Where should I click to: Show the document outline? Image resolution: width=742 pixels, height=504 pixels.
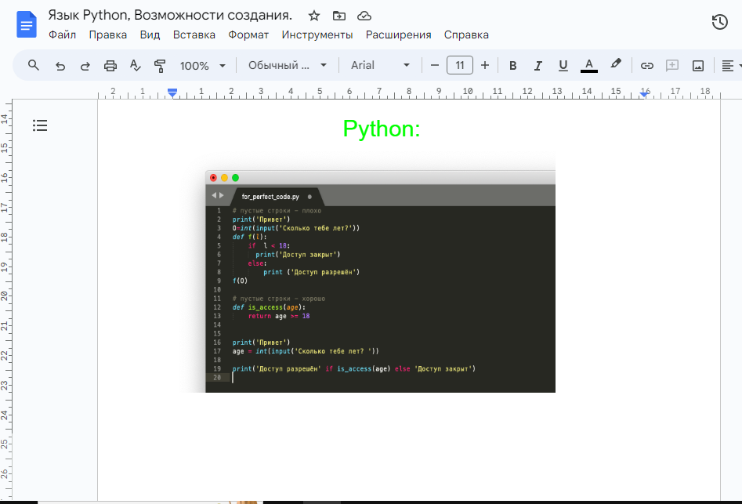40,125
